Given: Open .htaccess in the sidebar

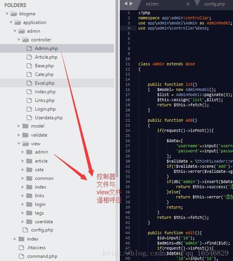Looking at the screenshot, I should [36, 247].
